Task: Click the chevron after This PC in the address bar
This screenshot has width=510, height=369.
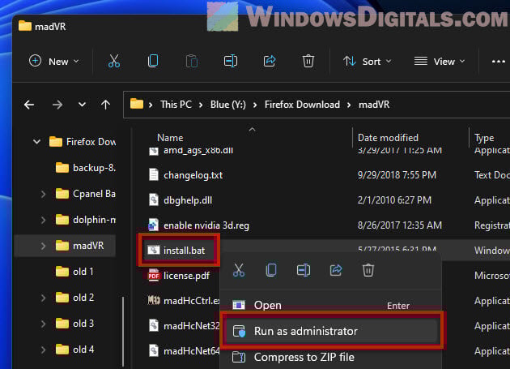Action: click(x=201, y=105)
